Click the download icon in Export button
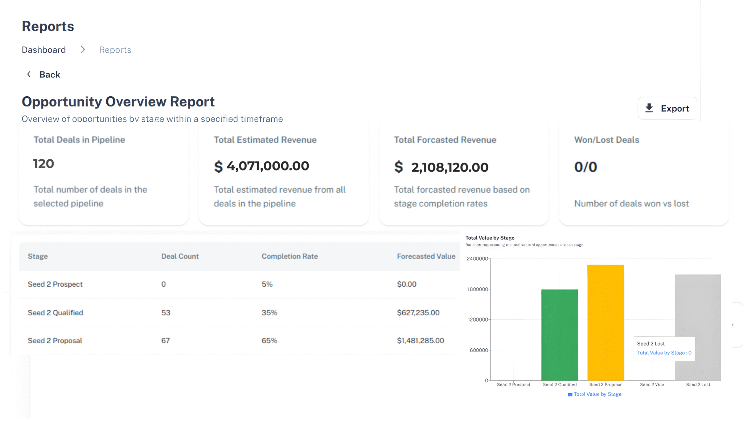 pyautogui.click(x=649, y=108)
